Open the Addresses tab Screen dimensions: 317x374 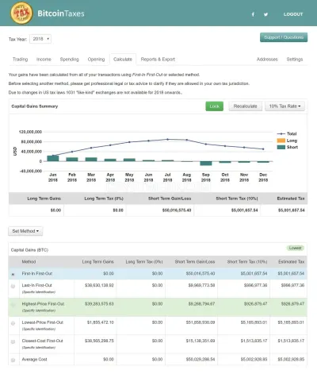point(267,60)
